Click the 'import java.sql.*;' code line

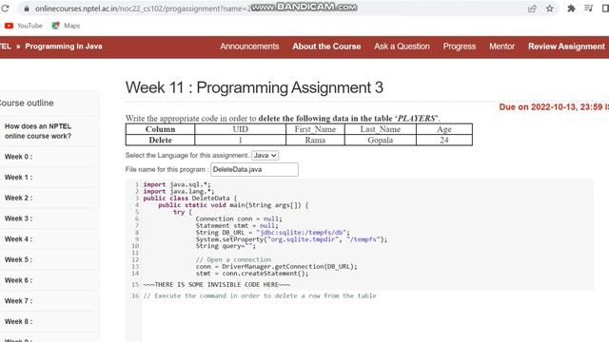tap(177, 184)
